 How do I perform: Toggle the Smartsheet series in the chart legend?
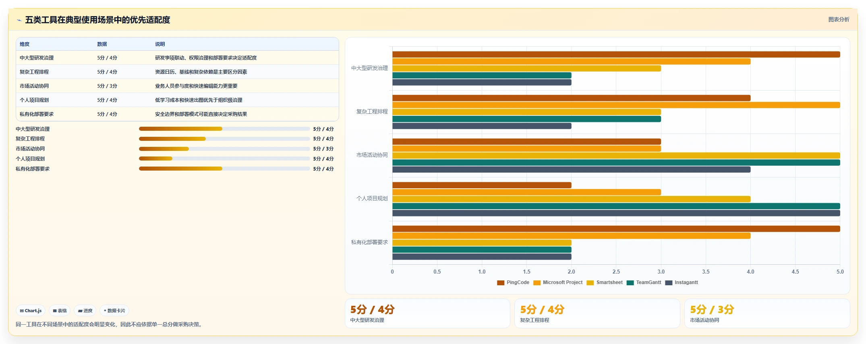tap(605, 283)
